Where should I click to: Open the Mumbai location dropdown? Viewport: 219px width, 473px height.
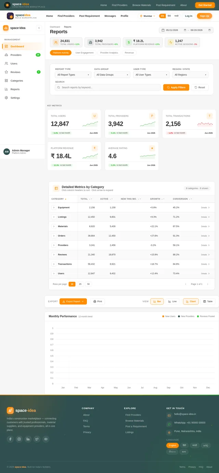[x=147, y=16]
